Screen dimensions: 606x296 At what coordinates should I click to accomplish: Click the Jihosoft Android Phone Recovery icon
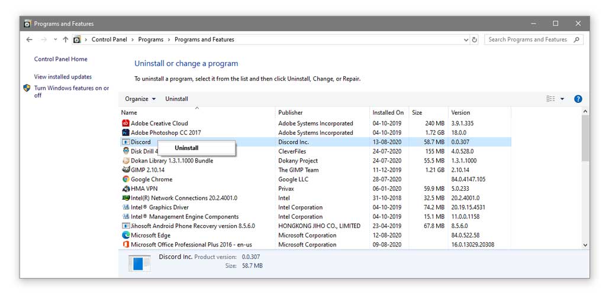point(125,226)
